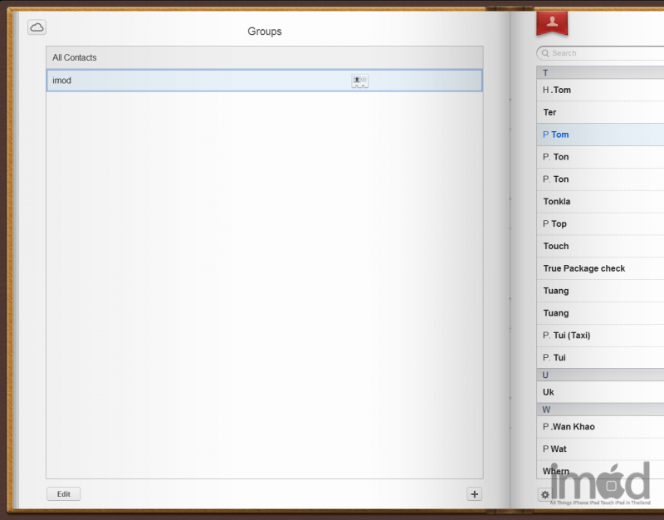Select the All Contacts group
Image resolution: width=664 pixels, height=520 pixels.
(264, 58)
